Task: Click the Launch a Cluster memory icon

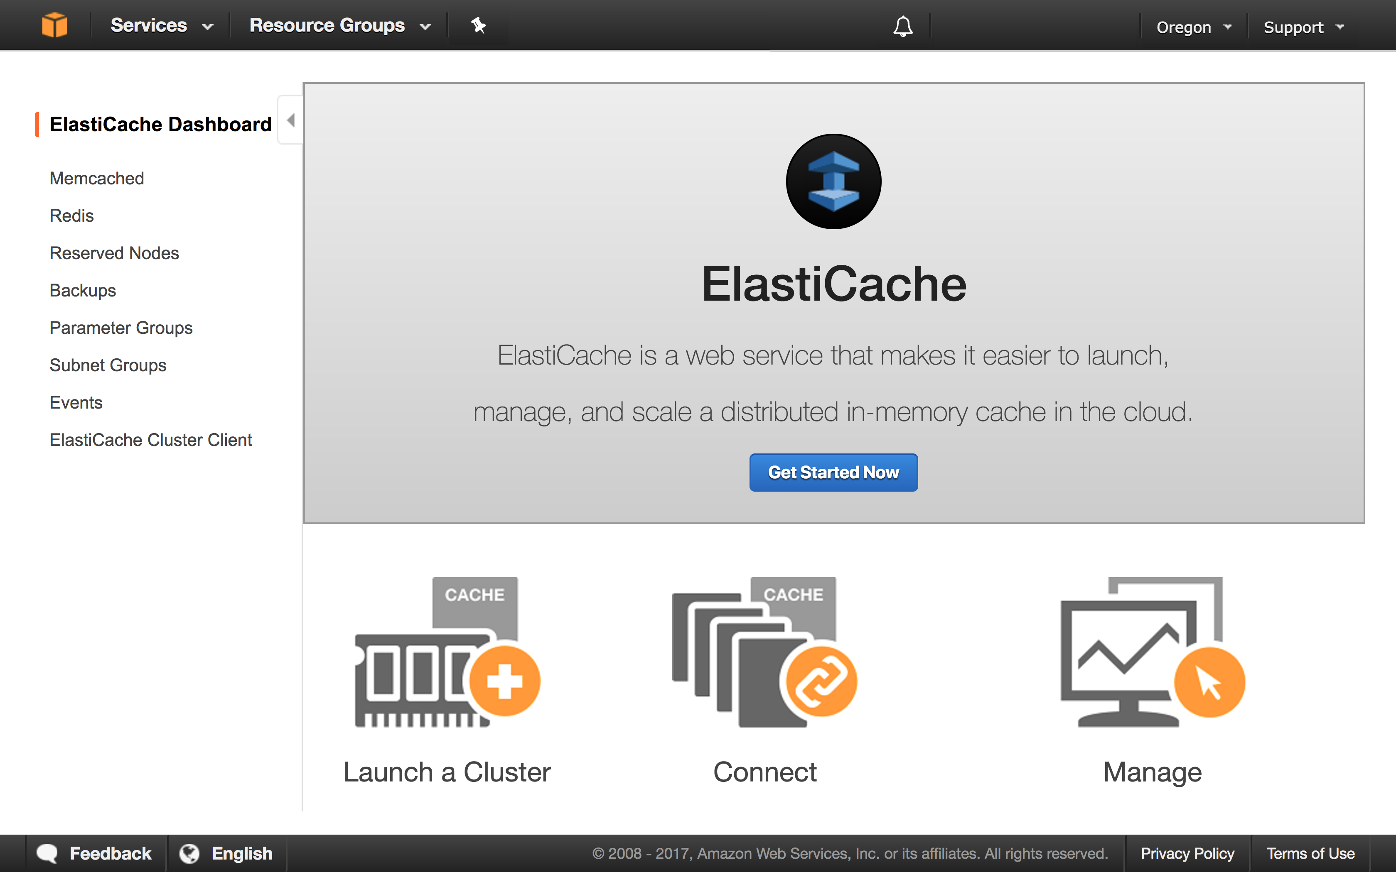Action: coord(447,652)
